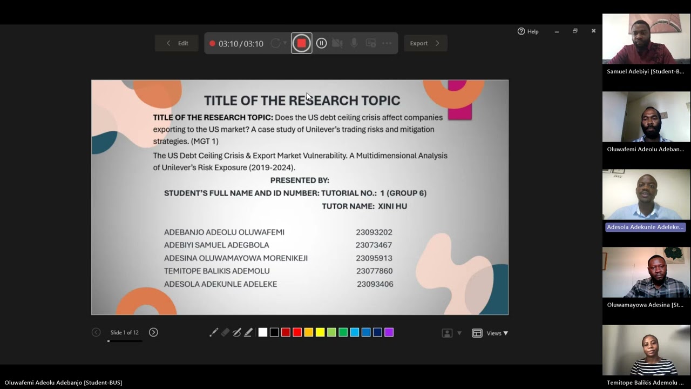Viewport: 691px width, 389px height.
Task: Click student ID 23077860
Action: [374, 271]
